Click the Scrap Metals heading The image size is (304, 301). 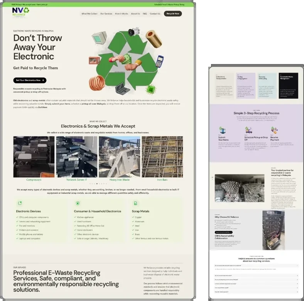(x=140, y=211)
